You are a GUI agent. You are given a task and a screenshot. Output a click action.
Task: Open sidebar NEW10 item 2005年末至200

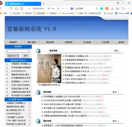point(19,71)
